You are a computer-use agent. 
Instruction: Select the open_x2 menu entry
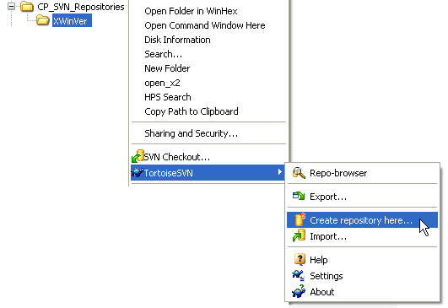[162, 83]
